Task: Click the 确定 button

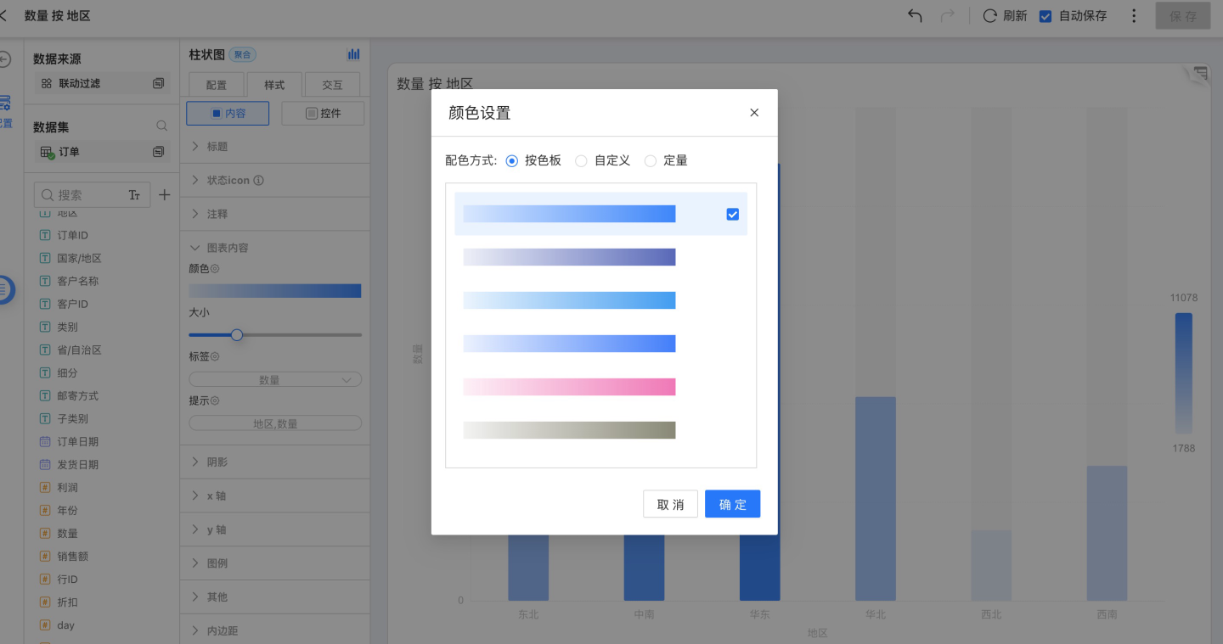Action: [x=732, y=504]
